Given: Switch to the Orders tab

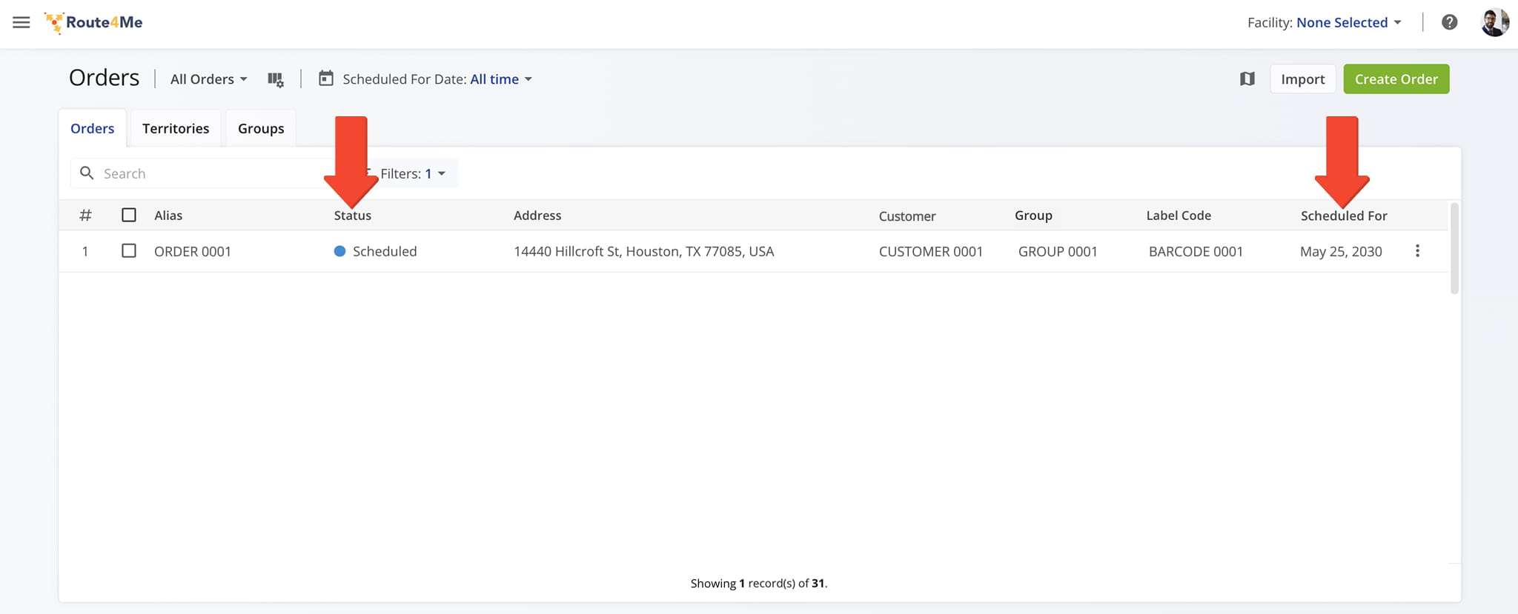Looking at the screenshot, I should [x=93, y=128].
